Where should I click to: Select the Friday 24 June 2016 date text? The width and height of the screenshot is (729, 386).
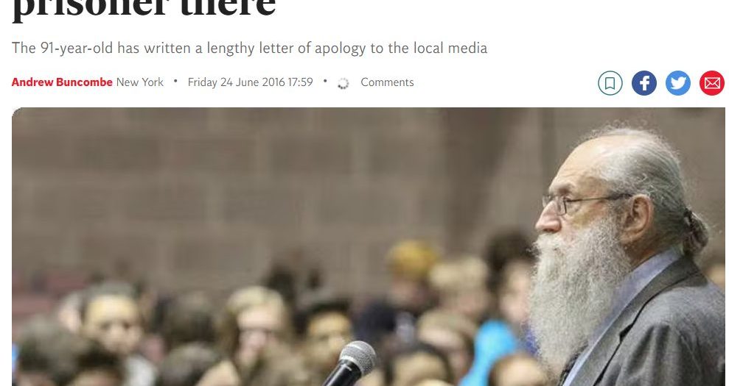coord(250,82)
